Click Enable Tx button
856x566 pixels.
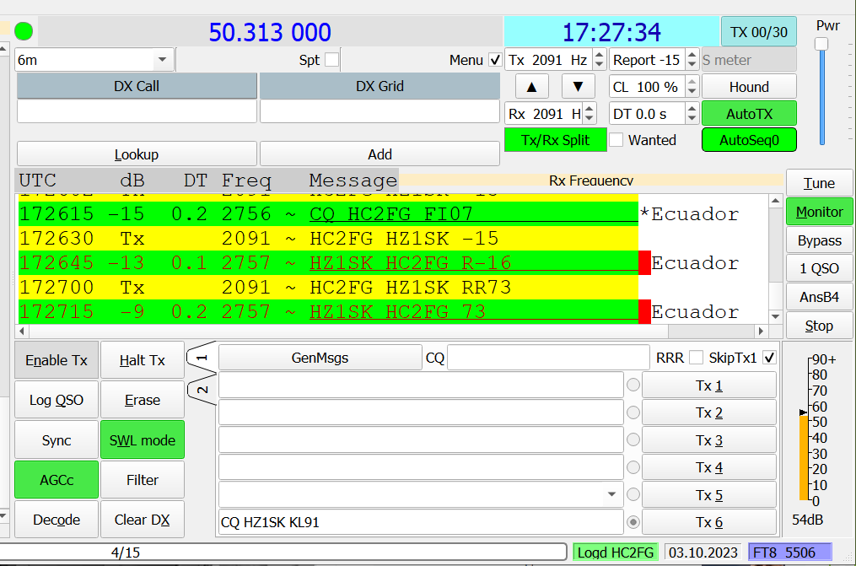57,360
